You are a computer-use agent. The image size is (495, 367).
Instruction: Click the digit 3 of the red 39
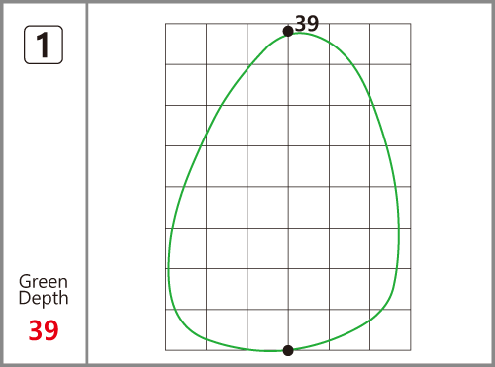[36, 330]
